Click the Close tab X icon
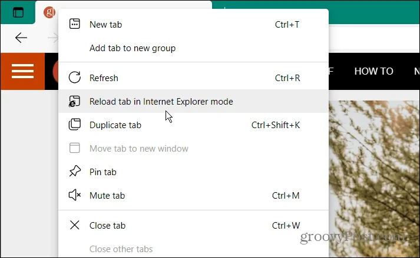The image size is (420, 258). (x=74, y=225)
